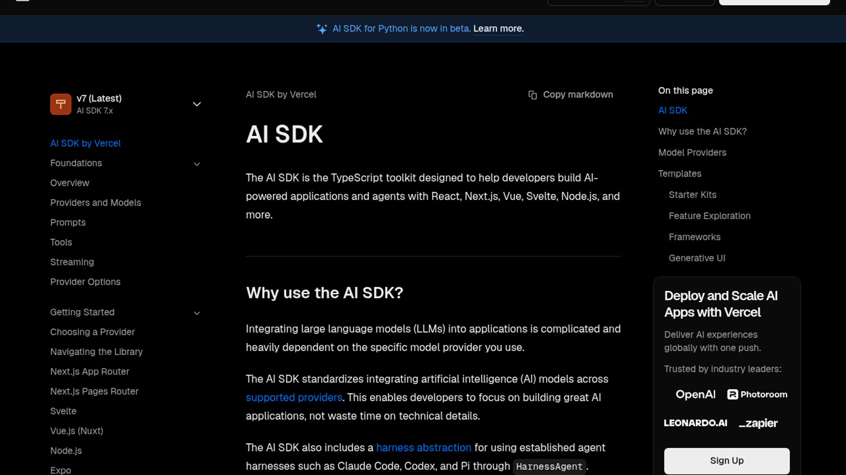This screenshot has height=475, width=846.
Task: Click the copy icon beside Copy markdown
Action: pyautogui.click(x=533, y=95)
